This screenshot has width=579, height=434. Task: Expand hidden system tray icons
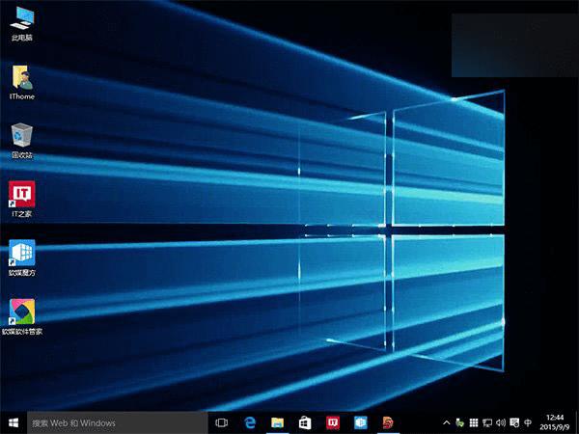coord(446,423)
